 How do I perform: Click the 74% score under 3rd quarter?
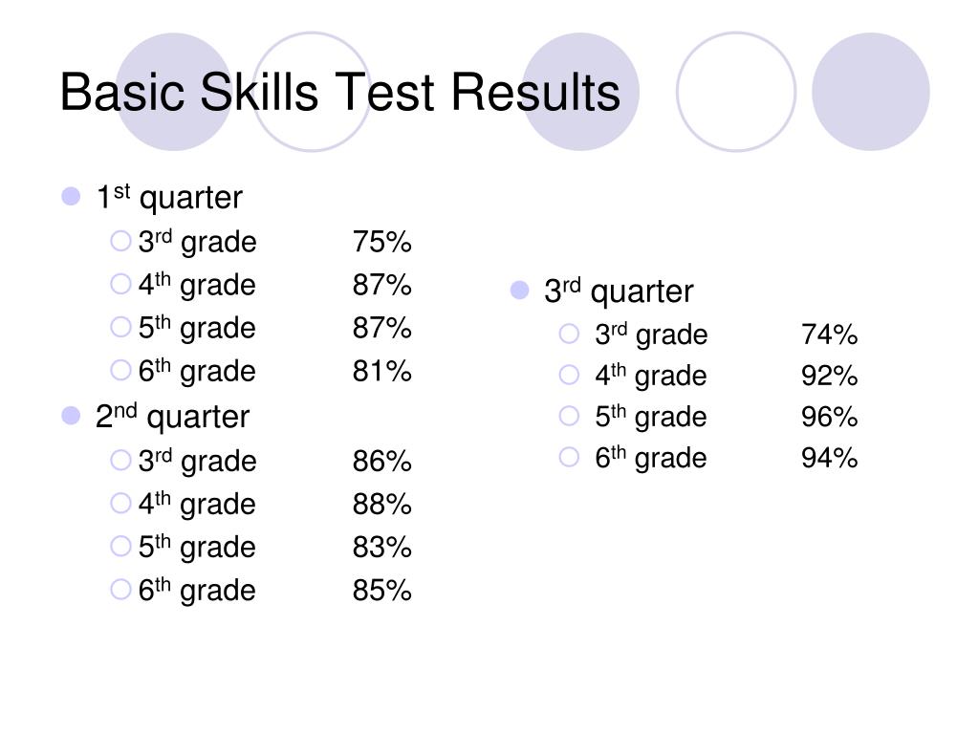pos(830,335)
